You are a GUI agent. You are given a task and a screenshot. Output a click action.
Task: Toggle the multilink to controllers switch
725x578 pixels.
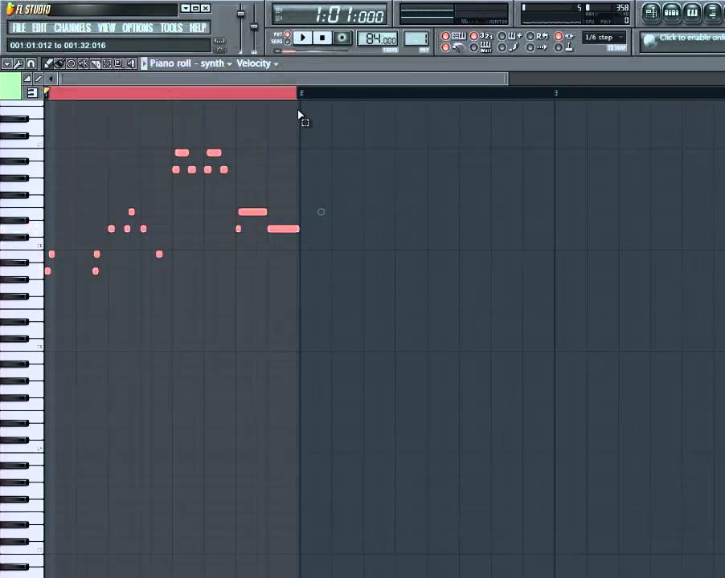pos(559,47)
